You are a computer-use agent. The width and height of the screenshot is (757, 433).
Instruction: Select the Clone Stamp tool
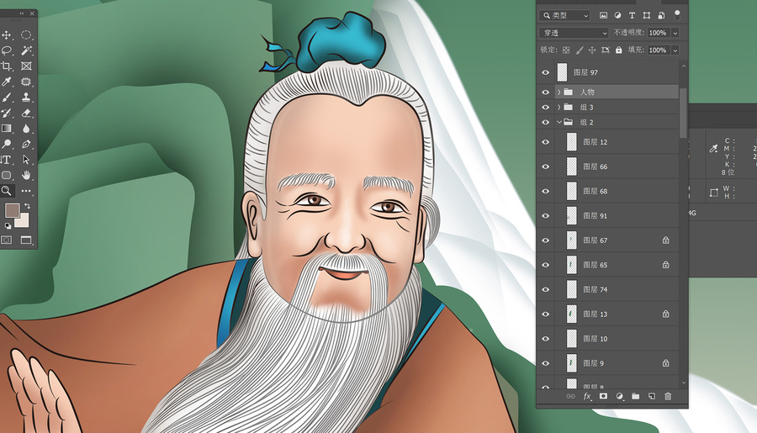[26, 97]
